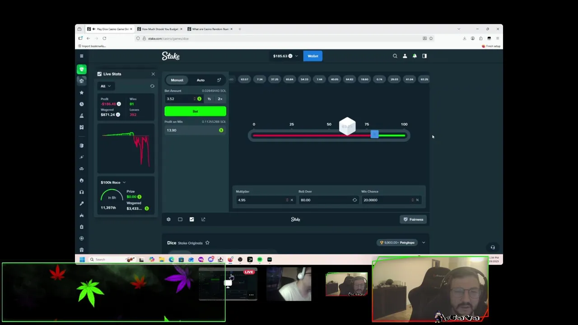
Task: Open the search magnifier in Stake header
Action: 395,56
